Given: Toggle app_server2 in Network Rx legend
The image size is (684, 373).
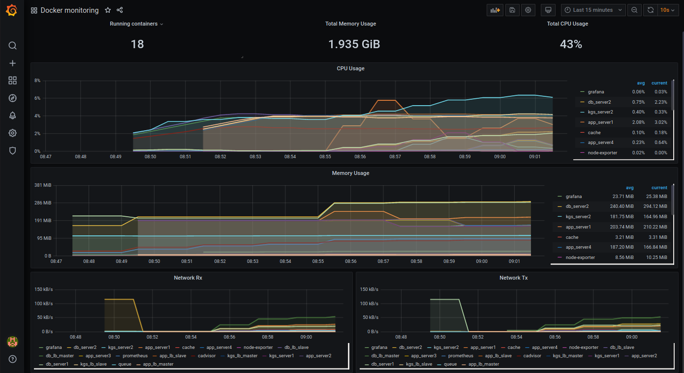Looking at the screenshot, I should tap(318, 356).
